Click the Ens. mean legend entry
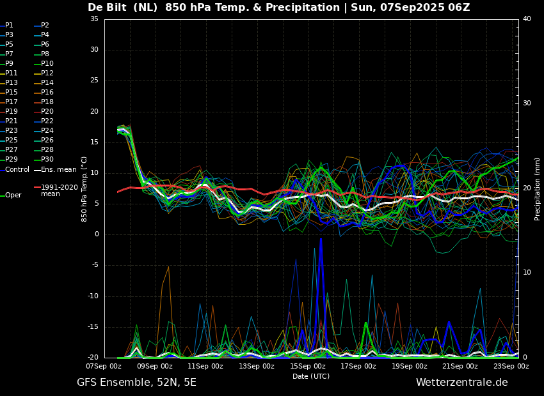 click(x=55, y=170)
